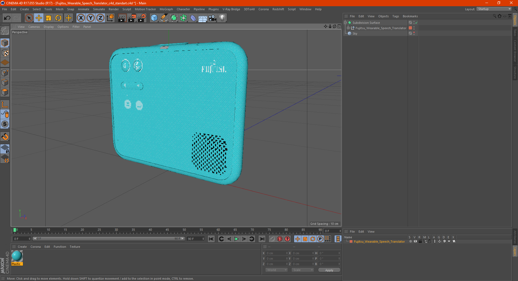Viewport: 518px width, 281px height.
Task: Go to end of animation
Action: 262,239
